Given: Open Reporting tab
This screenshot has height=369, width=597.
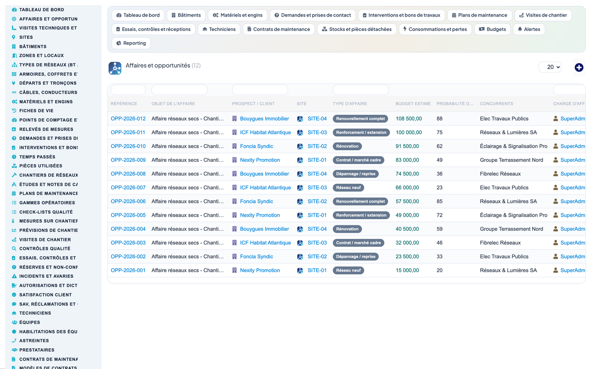Looking at the screenshot, I should click(x=131, y=43).
